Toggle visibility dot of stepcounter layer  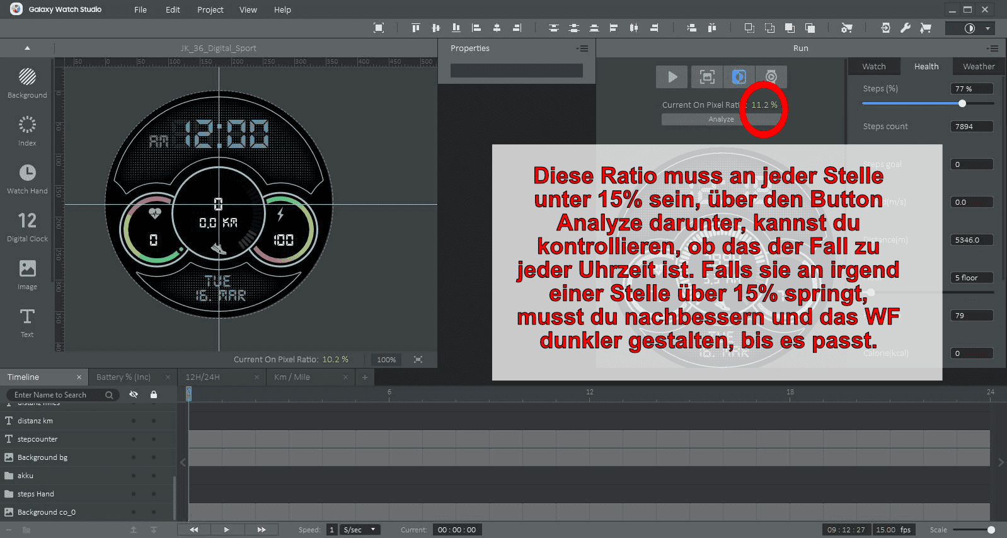[134, 439]
